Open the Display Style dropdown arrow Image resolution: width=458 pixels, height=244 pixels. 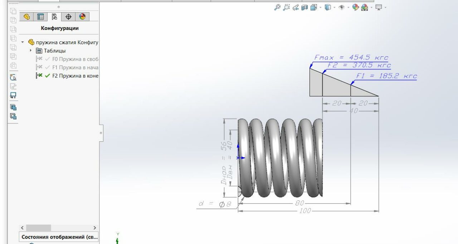point(334,7)
